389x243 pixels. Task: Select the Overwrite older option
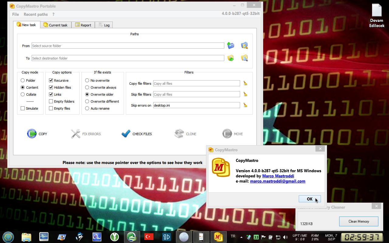99,94
